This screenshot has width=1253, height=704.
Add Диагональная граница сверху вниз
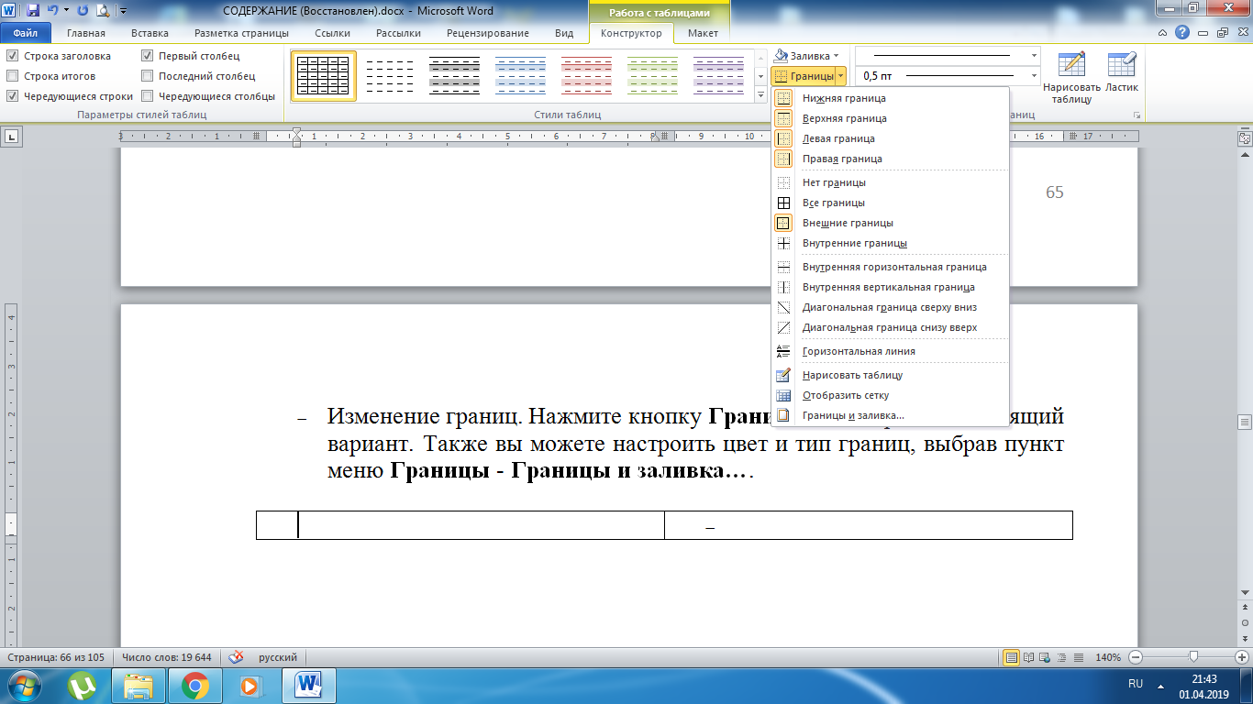pyautogui.click(x=890, y=307)
